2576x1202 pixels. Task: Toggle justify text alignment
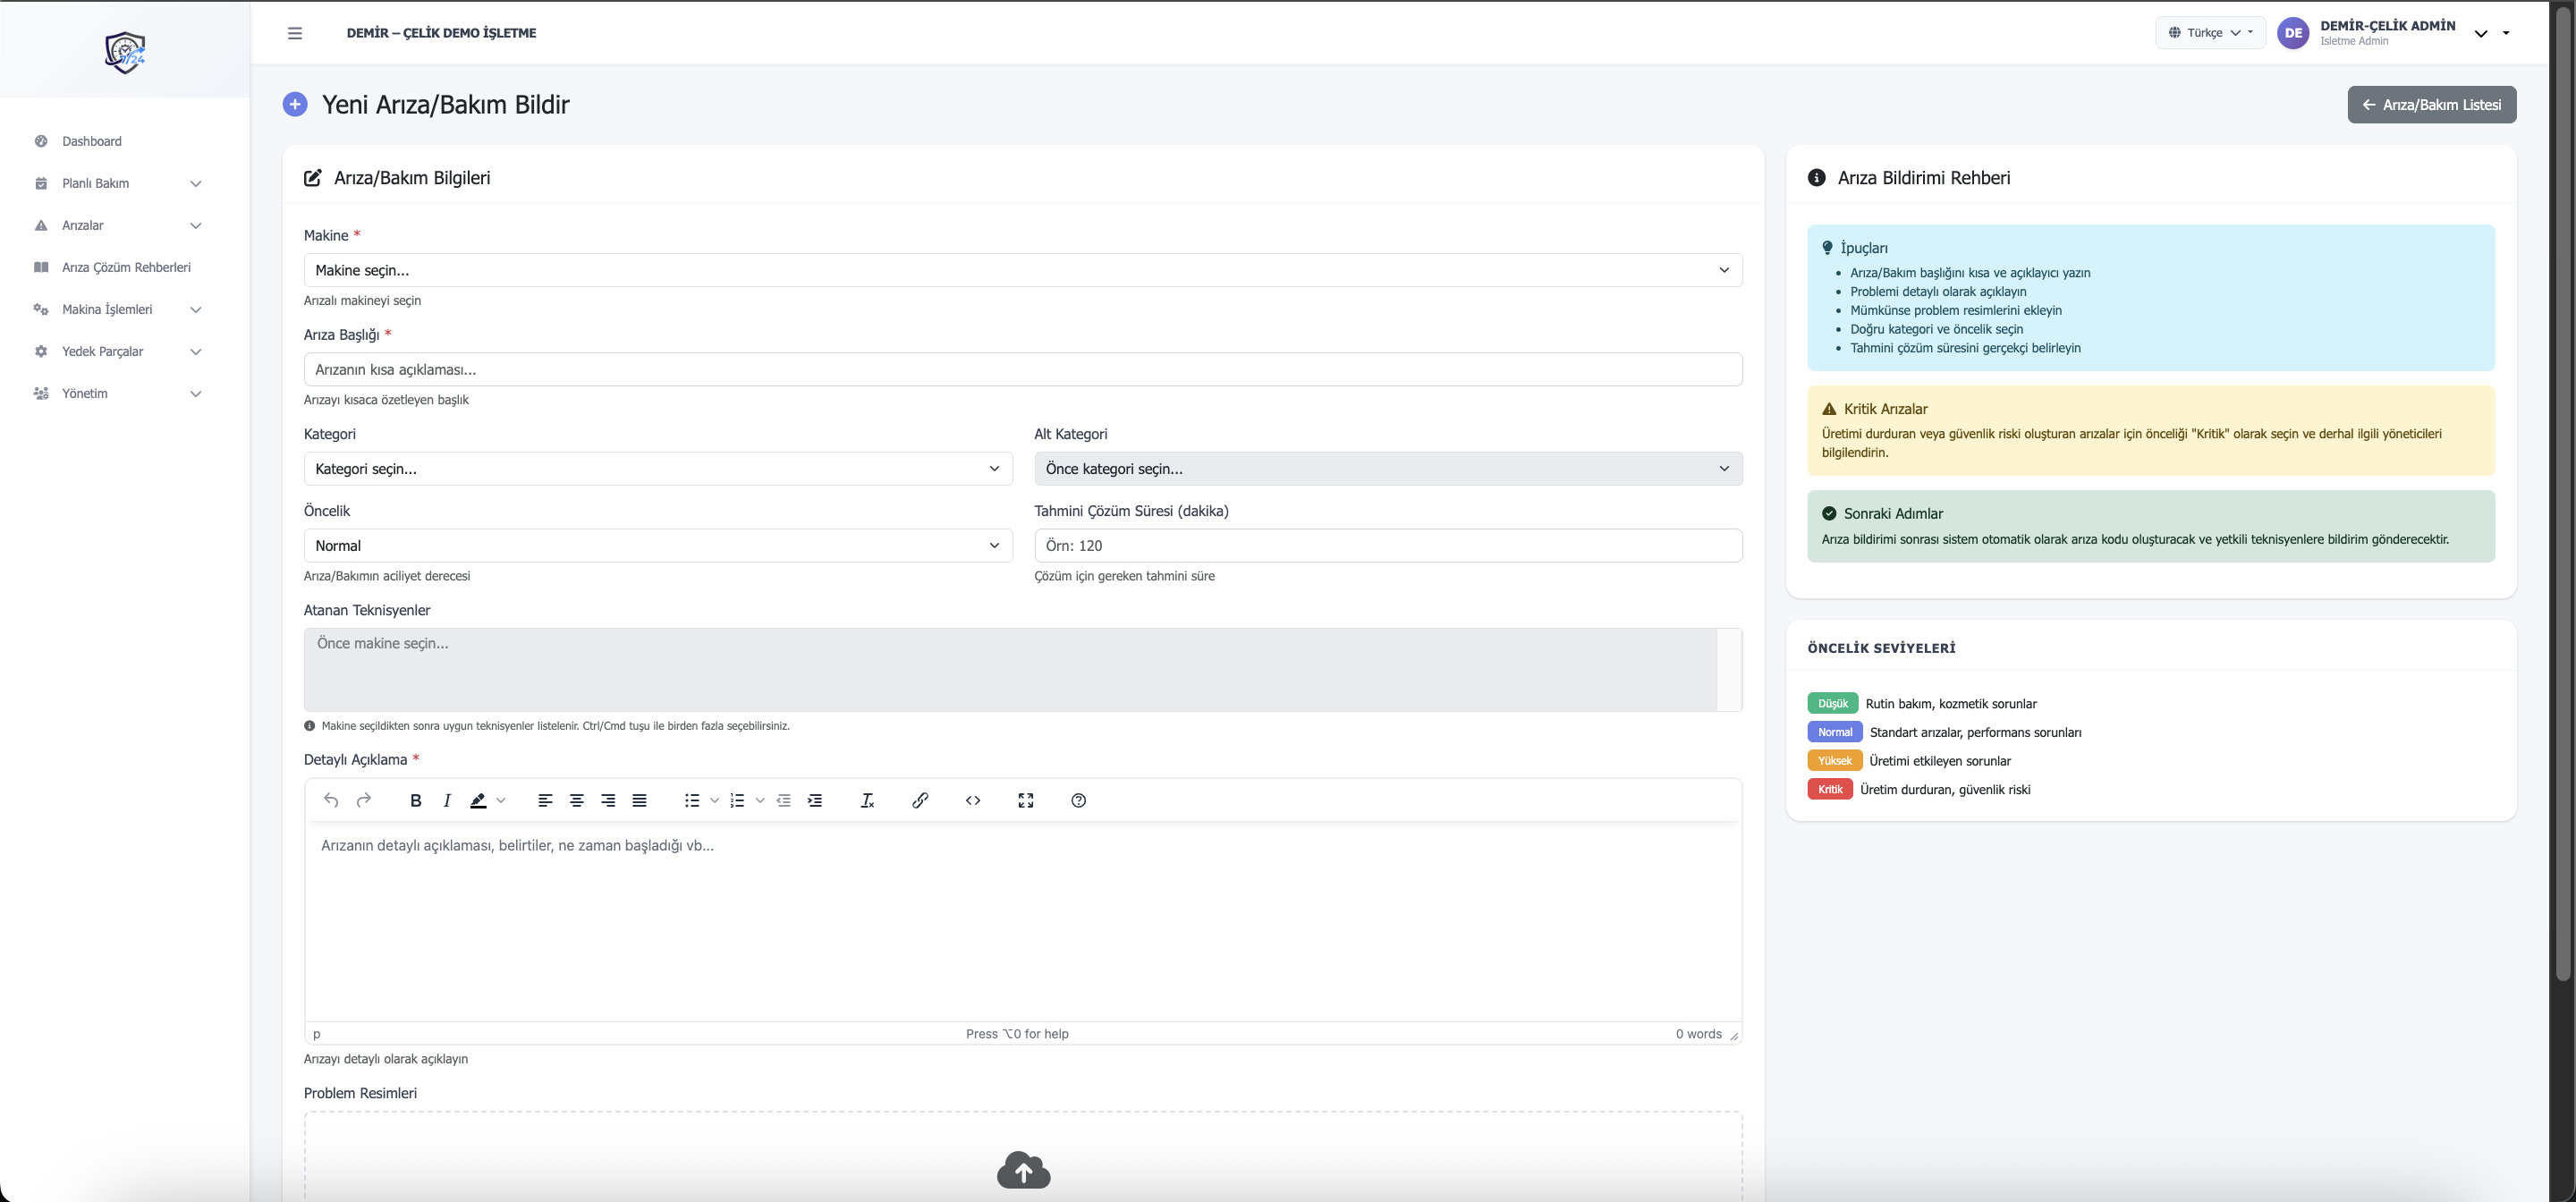point(640,800)
